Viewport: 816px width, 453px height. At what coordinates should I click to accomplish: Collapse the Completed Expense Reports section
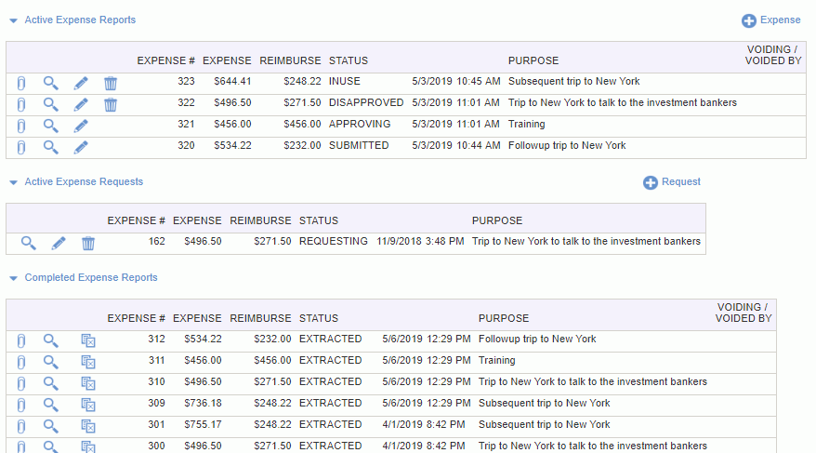(x=14, y=278)
